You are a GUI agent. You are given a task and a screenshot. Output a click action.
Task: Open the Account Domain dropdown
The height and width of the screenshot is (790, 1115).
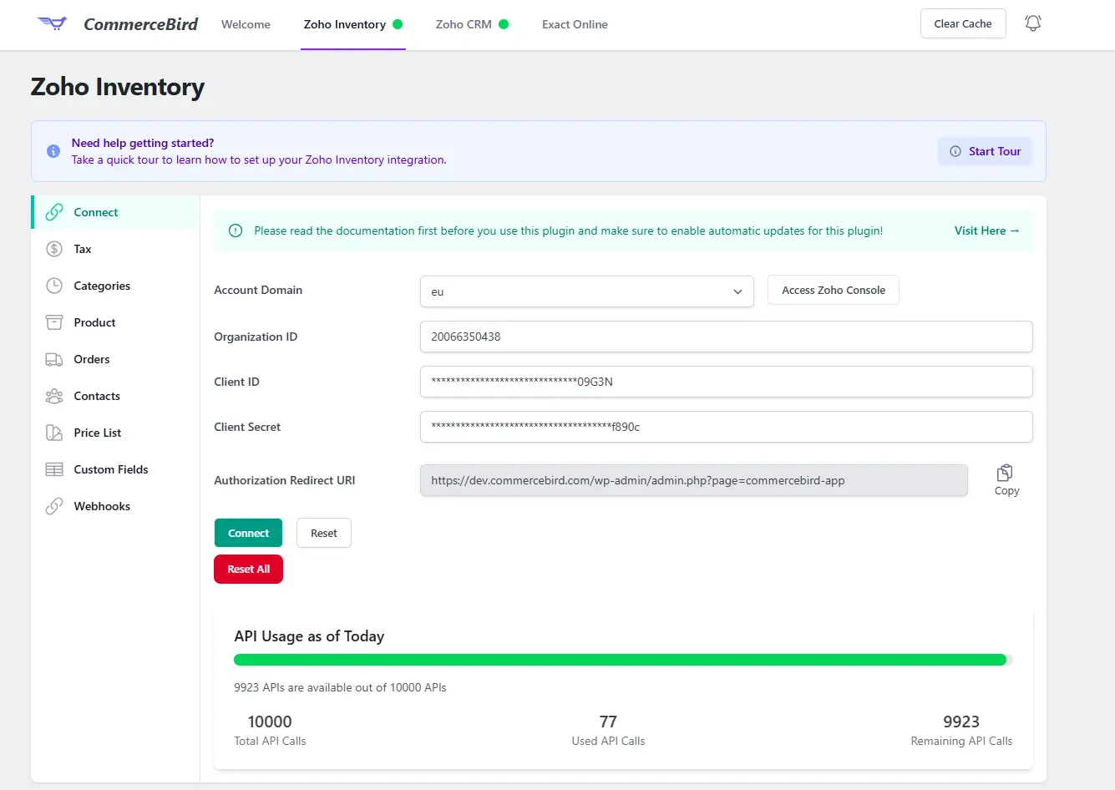[737, 291]
